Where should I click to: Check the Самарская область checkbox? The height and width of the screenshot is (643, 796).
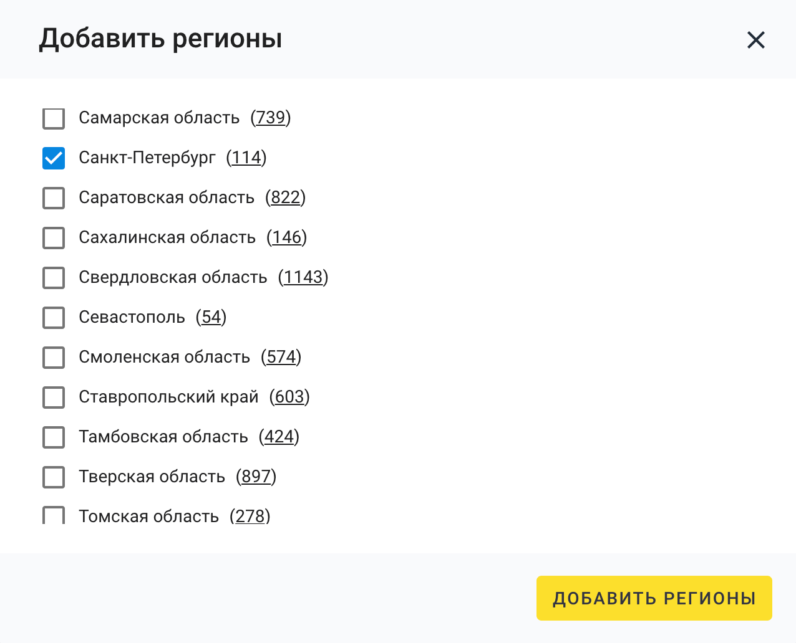54,118
